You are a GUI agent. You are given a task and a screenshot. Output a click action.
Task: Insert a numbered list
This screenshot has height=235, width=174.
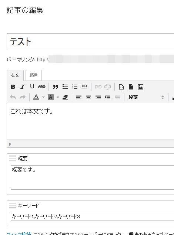pos(75,87)
